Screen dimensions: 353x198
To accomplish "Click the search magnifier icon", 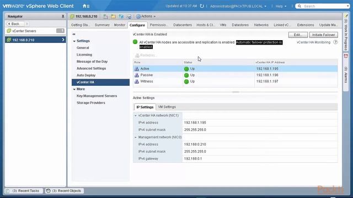I will (299, 6).
